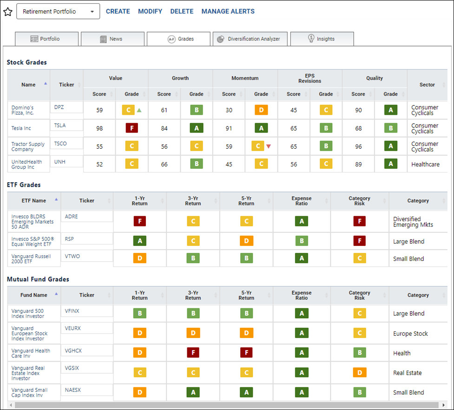Click the MANAGE ALERTS link
This screenshot has height=410, width=454.
click(x=228, y=11)
